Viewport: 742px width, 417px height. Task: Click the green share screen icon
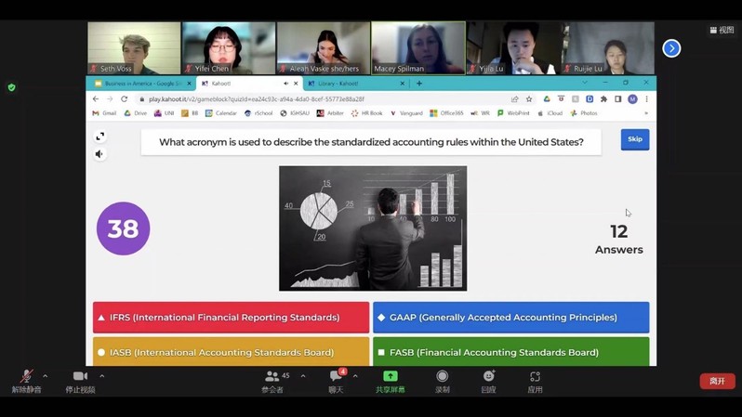point(391,376)
